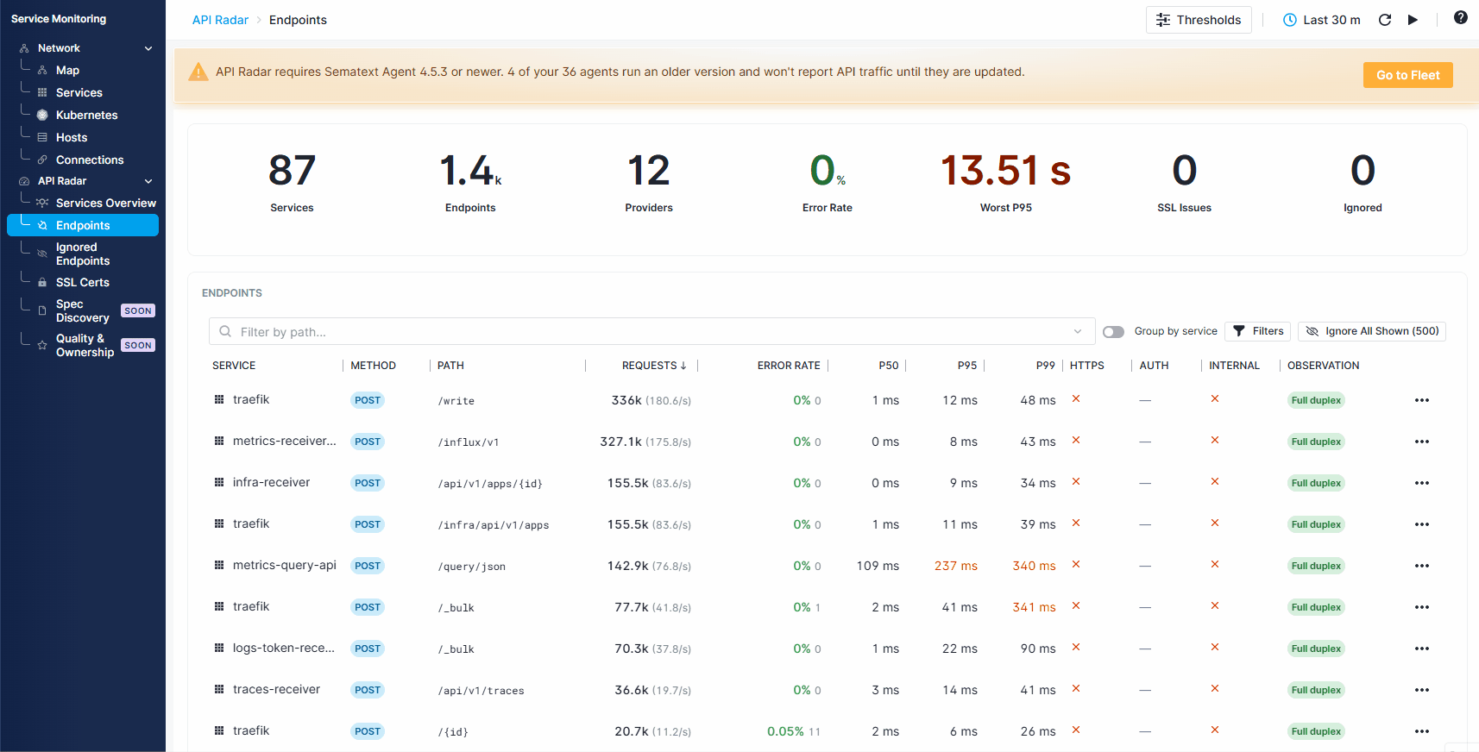Screen dimensions: 1479x752
Task: Click Go to Fleet button
Action: point(1407,75)
